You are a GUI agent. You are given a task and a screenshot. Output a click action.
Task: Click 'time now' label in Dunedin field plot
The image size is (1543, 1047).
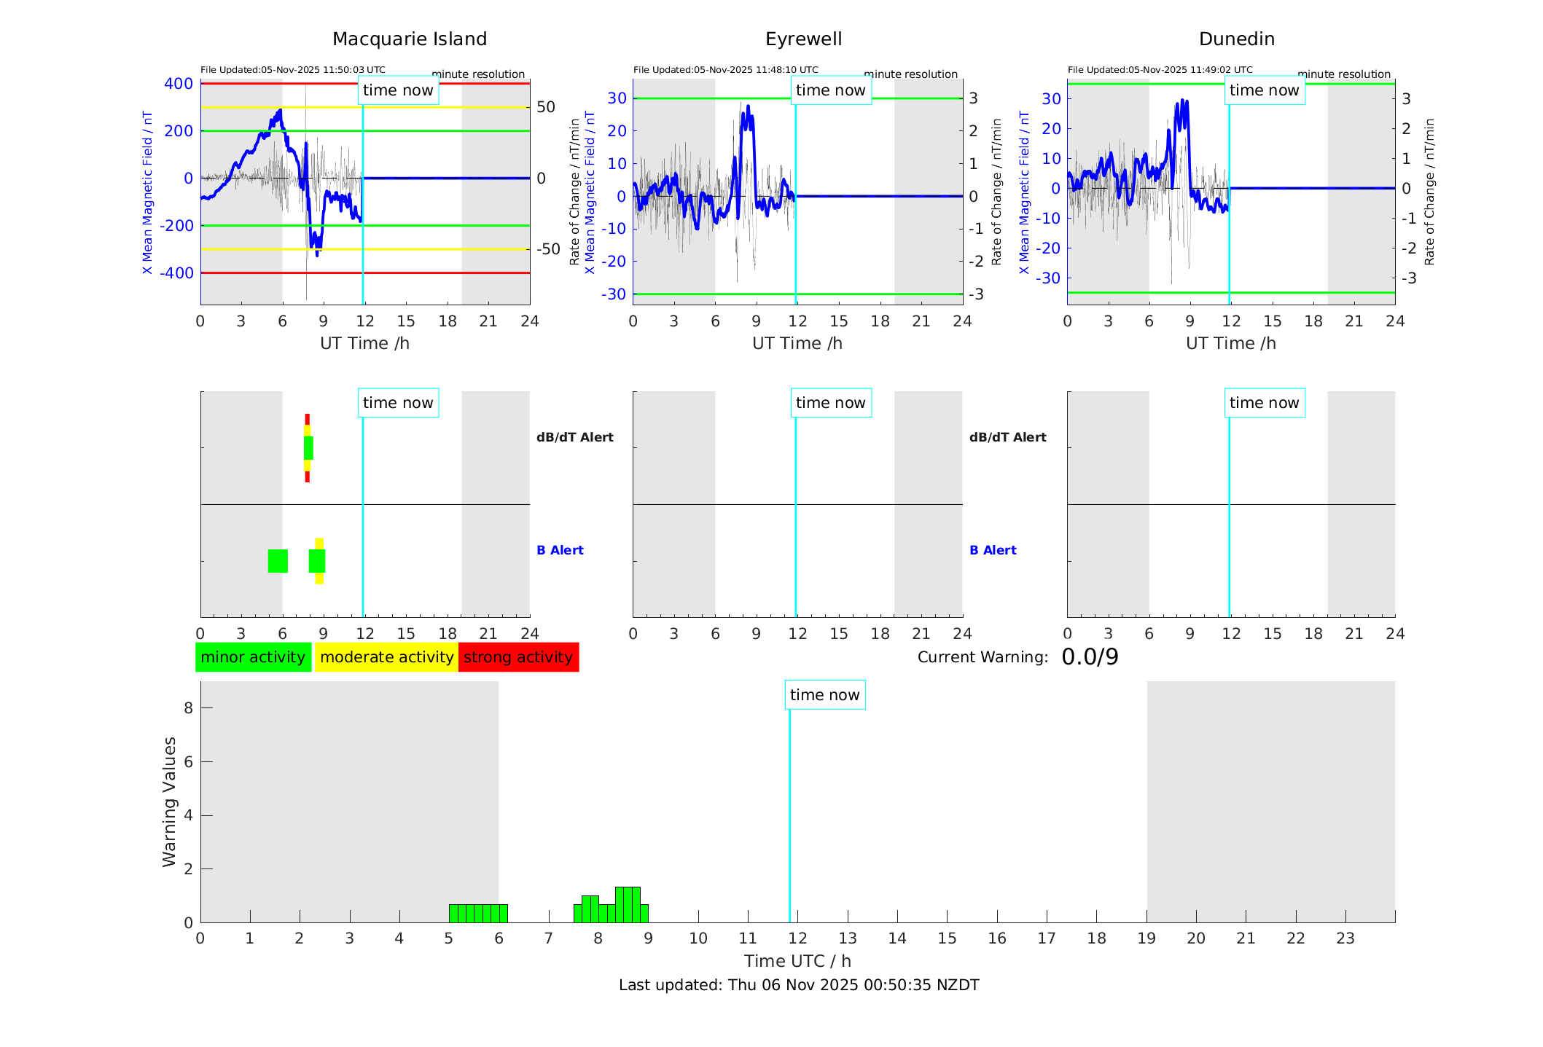[1264, 90]
